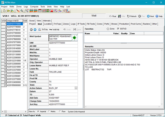Click the Undo button

(67, 30)
